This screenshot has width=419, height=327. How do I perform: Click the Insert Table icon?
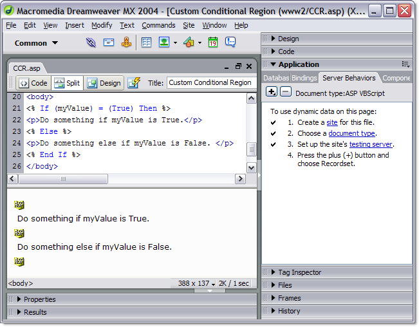point(146,42)
